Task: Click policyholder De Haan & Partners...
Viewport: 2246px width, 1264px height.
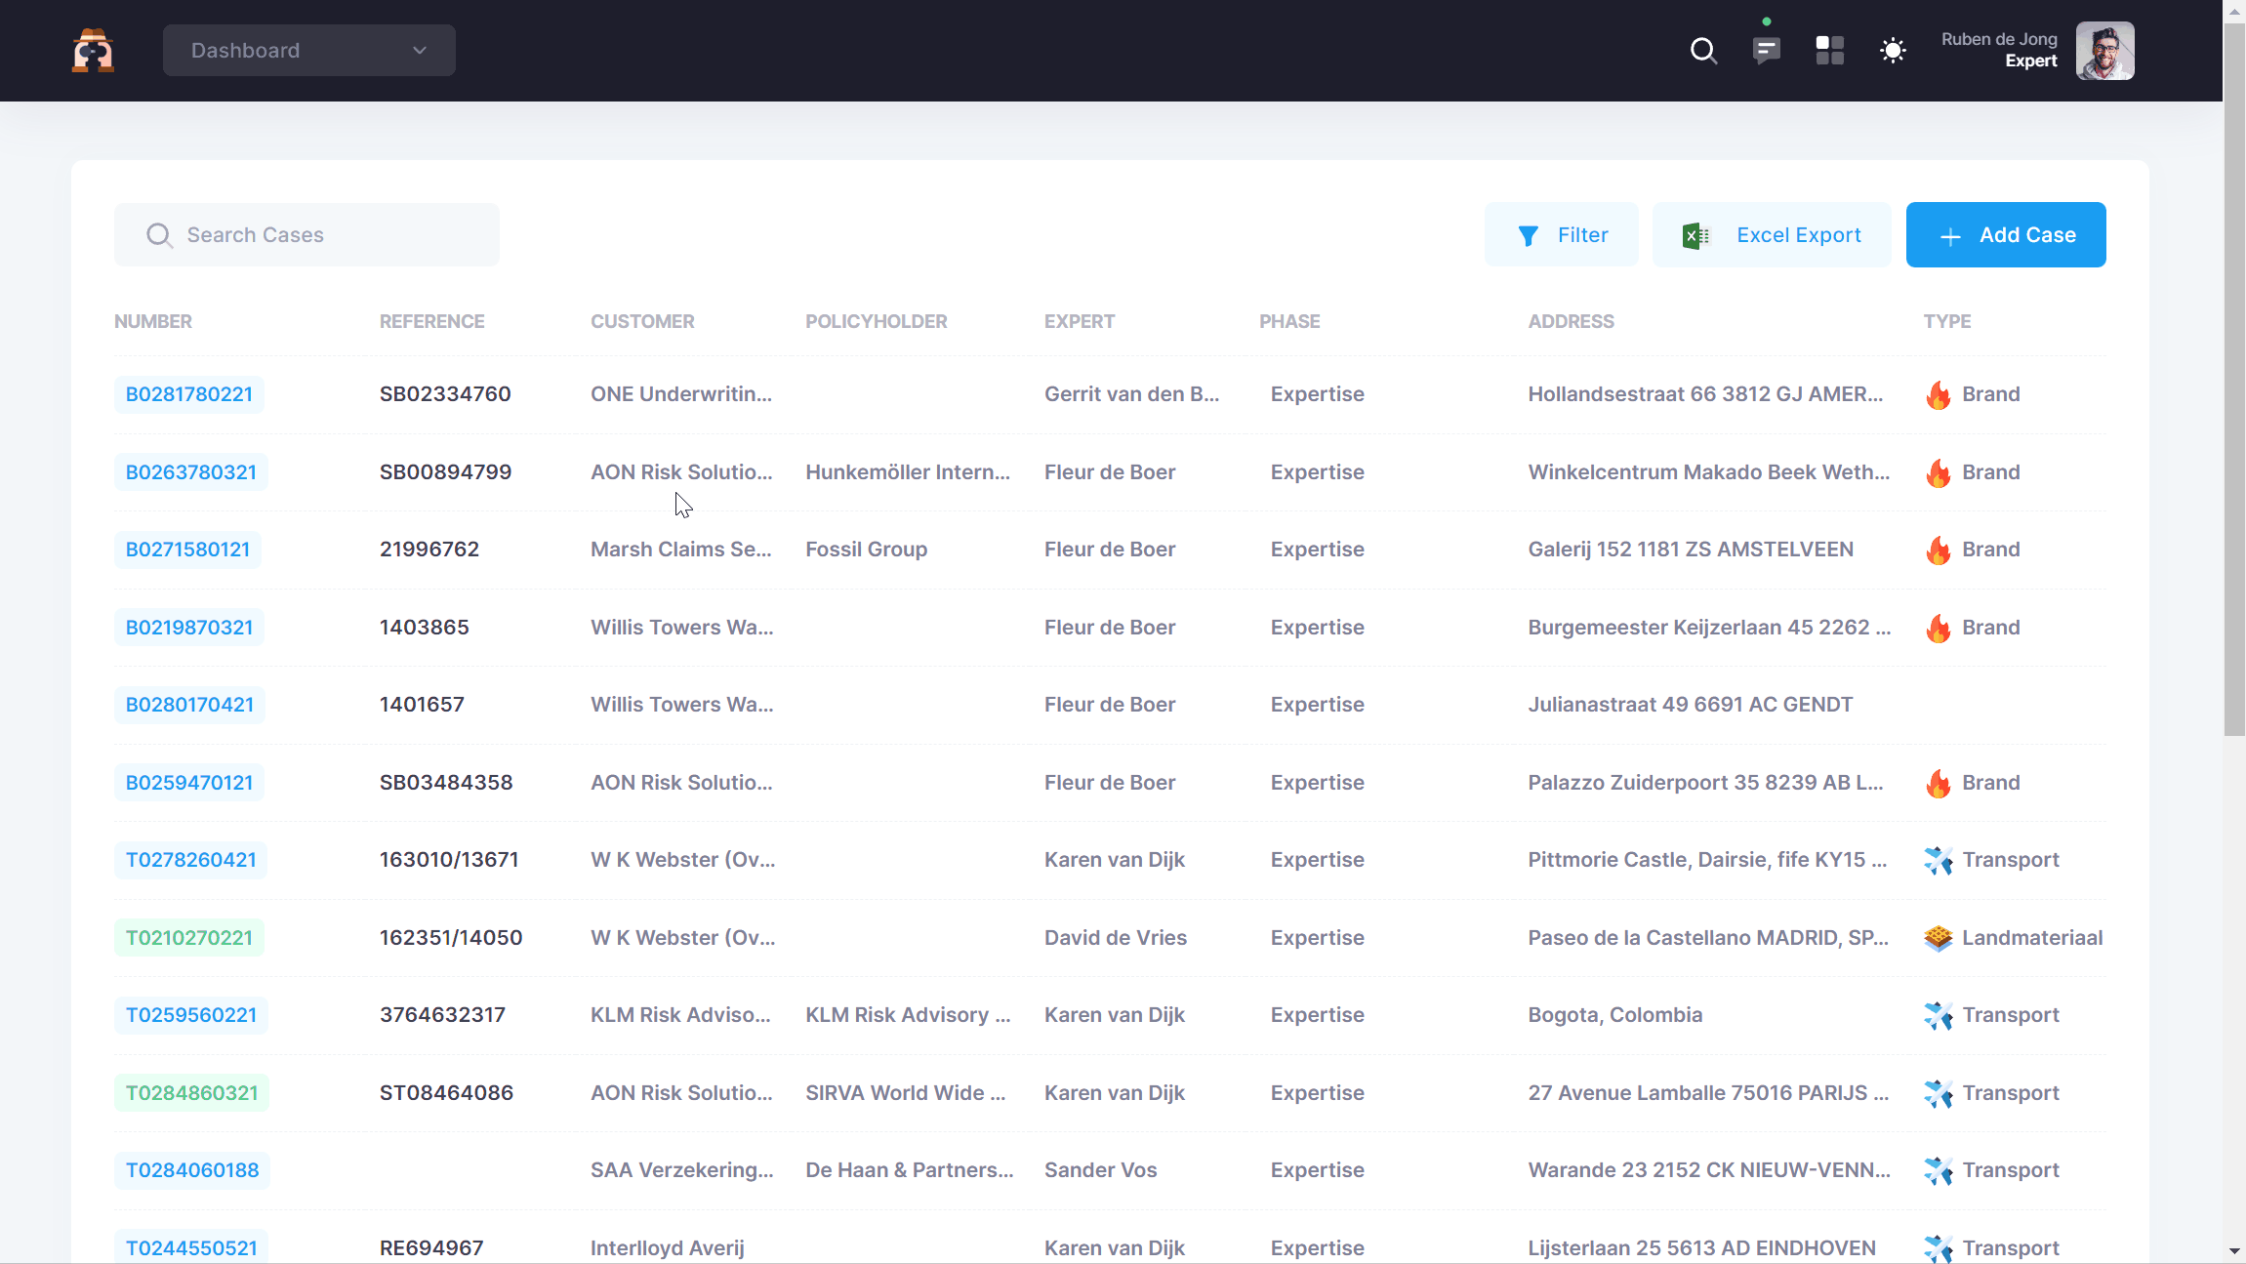Action: (909, 1170)
